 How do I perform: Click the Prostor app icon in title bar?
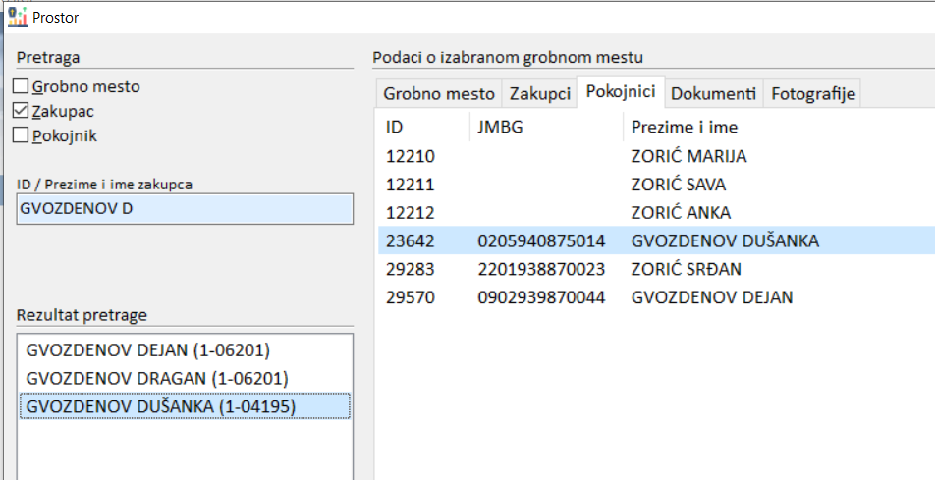click(x=17, y=17)
